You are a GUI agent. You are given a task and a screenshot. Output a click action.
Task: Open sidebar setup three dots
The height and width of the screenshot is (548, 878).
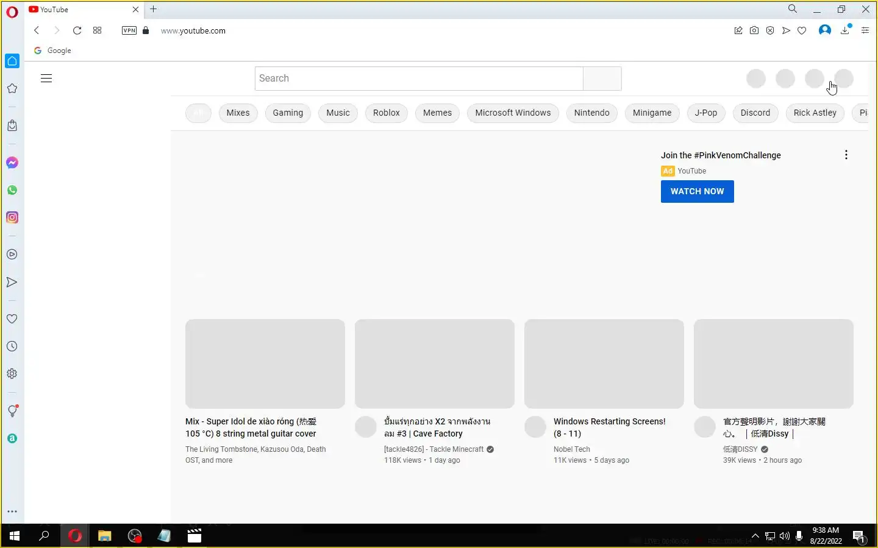[x=12, y=511]
